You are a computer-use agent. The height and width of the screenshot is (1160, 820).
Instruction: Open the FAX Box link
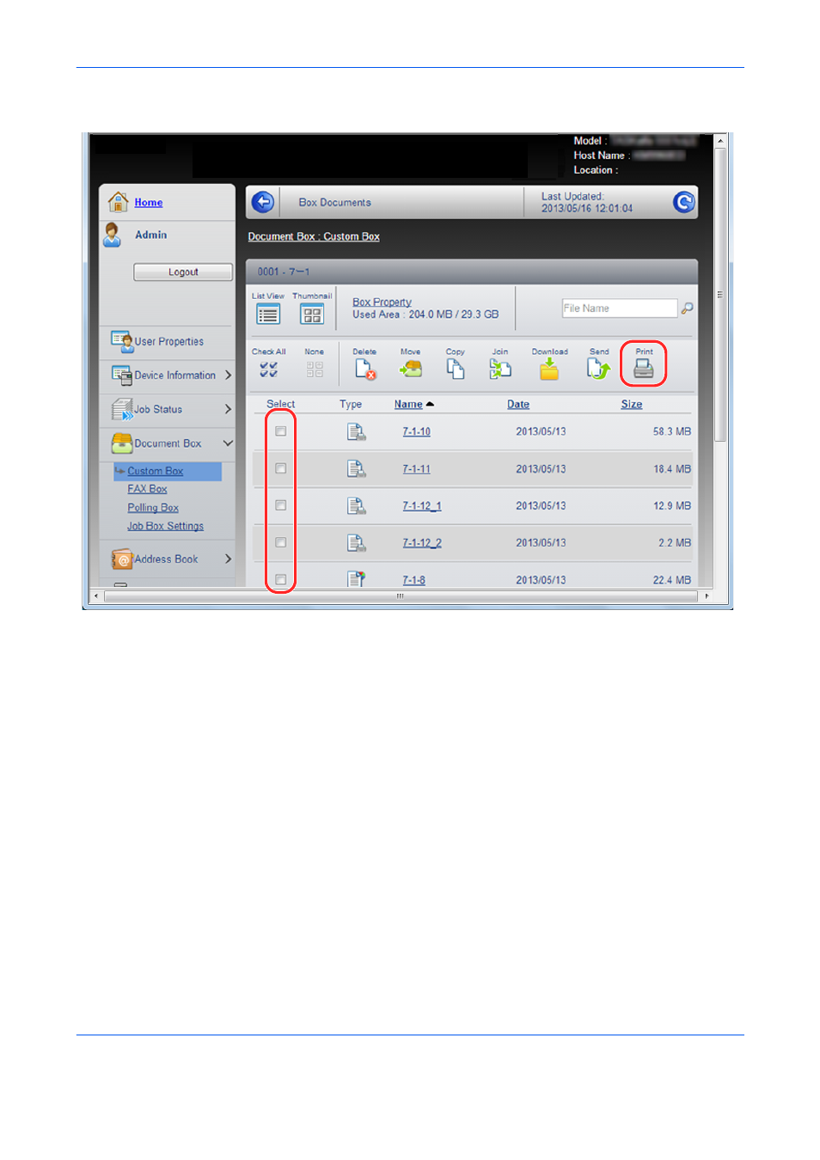pos(147,489)
